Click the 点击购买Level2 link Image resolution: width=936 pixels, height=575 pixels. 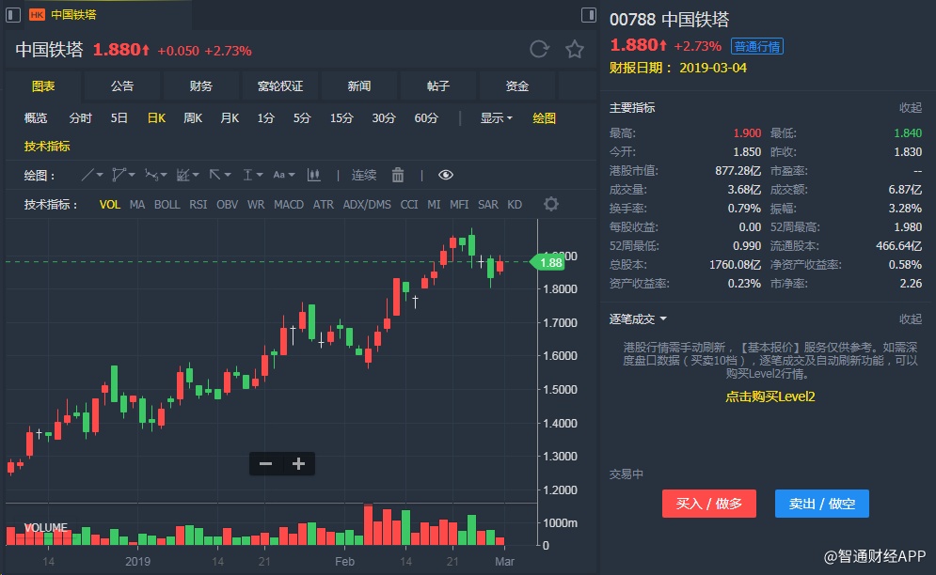pyautogui.click(x=769, y=396)
